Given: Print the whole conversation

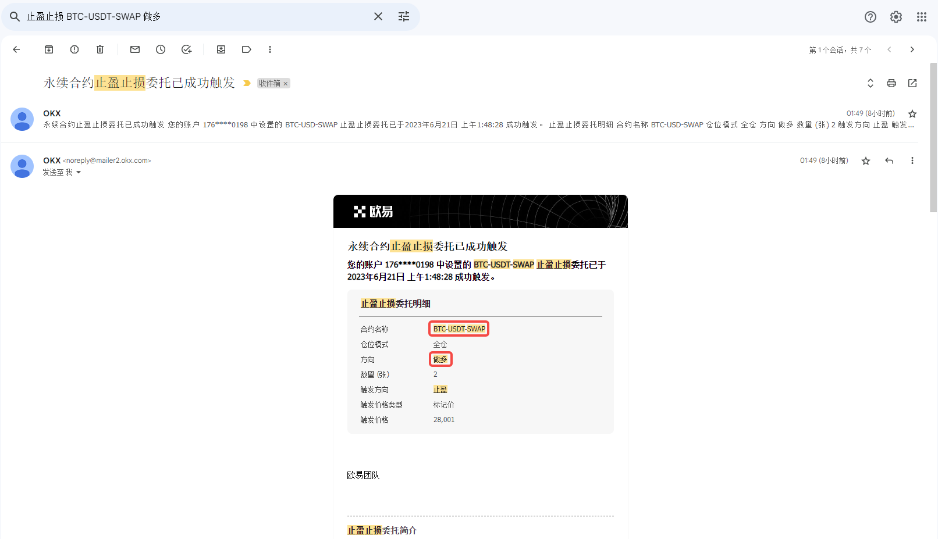Looking at the screenshot, I should 891,83.
